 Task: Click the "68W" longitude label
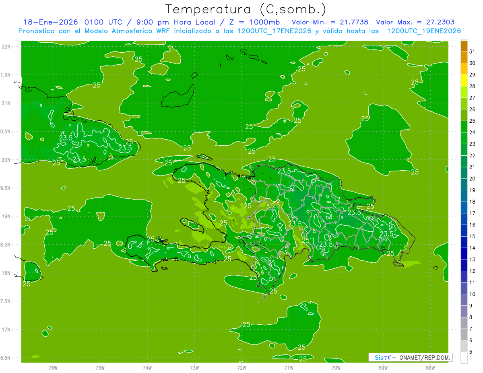pos(430,367)
